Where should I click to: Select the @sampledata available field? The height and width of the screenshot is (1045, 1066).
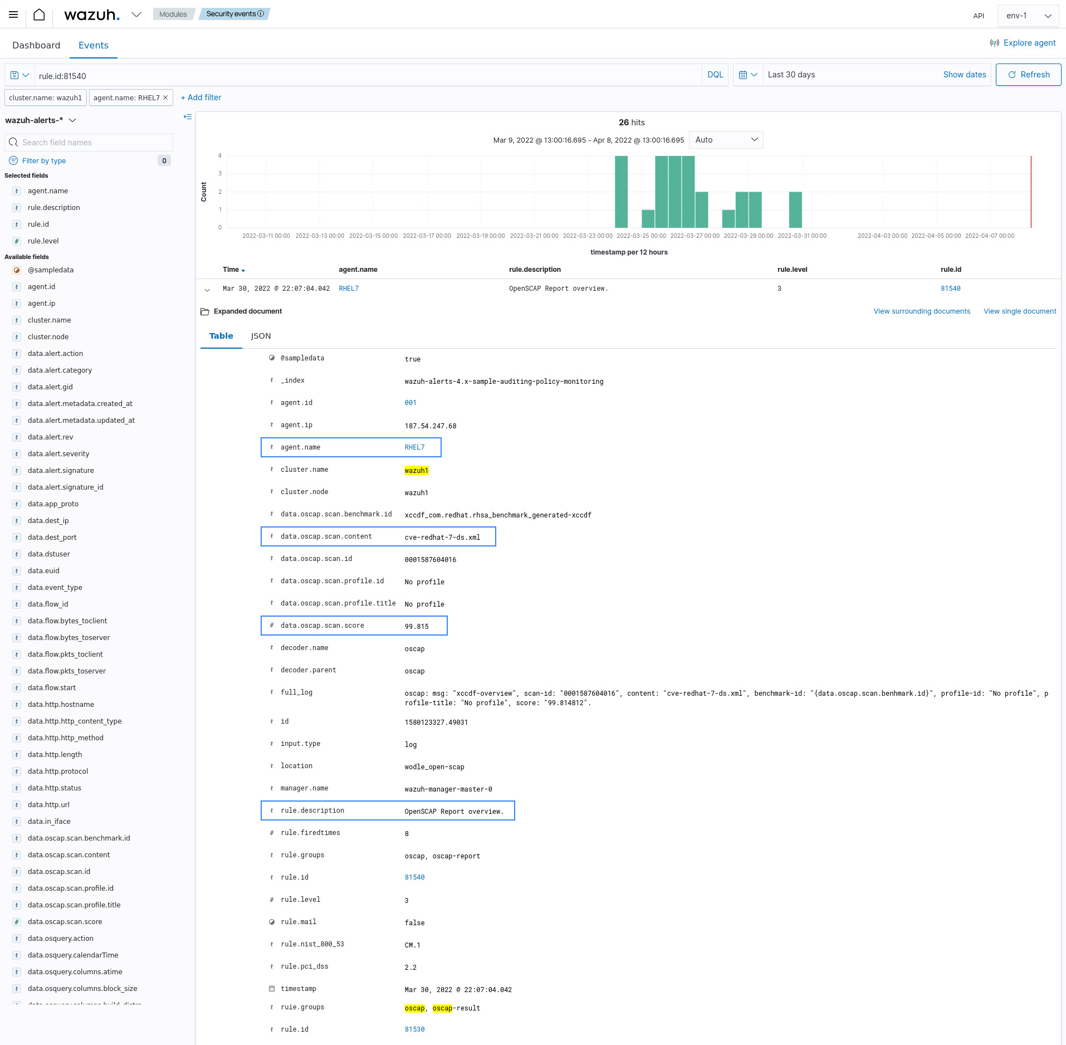pyautogui.click(x=51, y=270)
